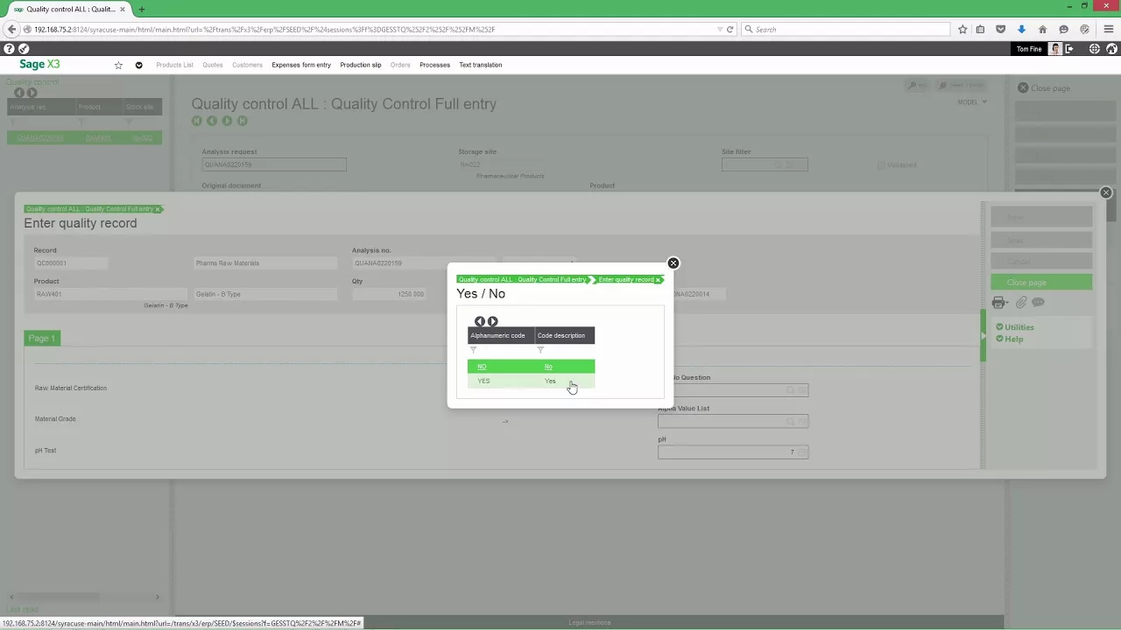Switch to Page 1 tab
Image resolution: width=1121 pixels, height=630 pixels.
pyautogui.click(x=41, y=338)
